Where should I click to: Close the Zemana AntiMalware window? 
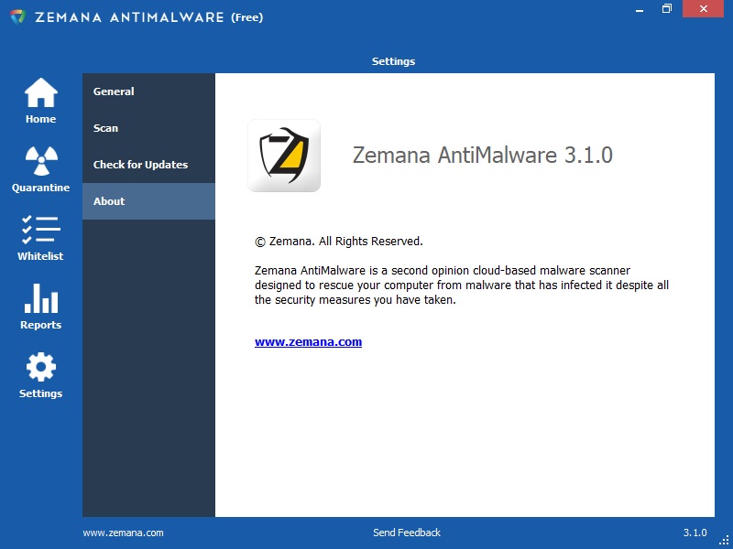point(703,9)
